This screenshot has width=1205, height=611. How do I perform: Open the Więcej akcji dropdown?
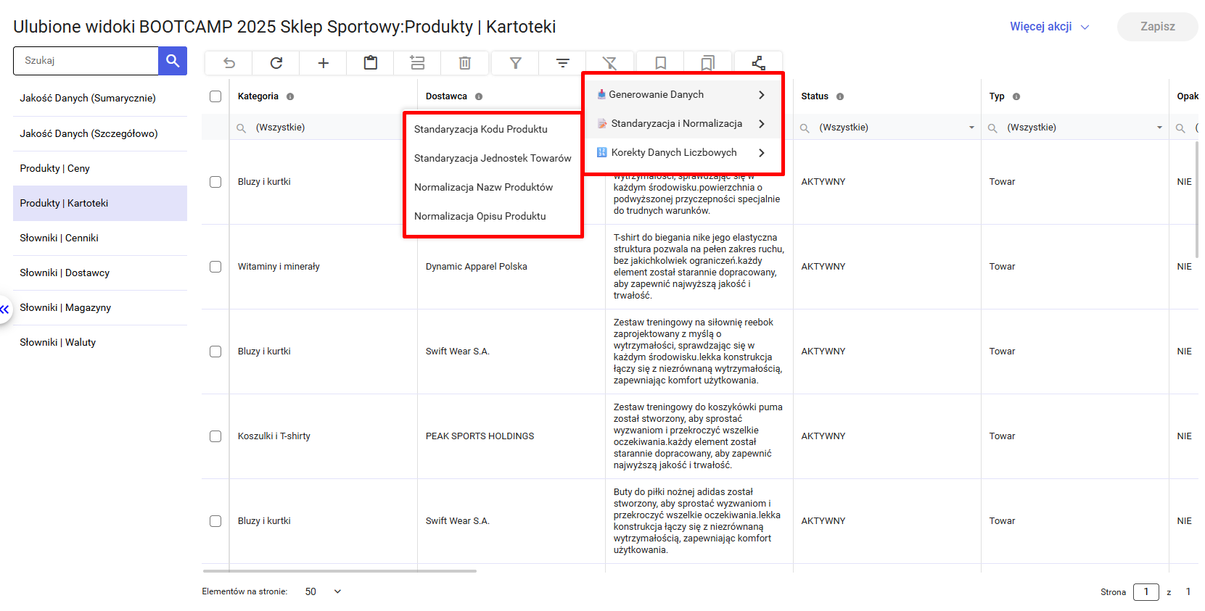coord(1049,27)
